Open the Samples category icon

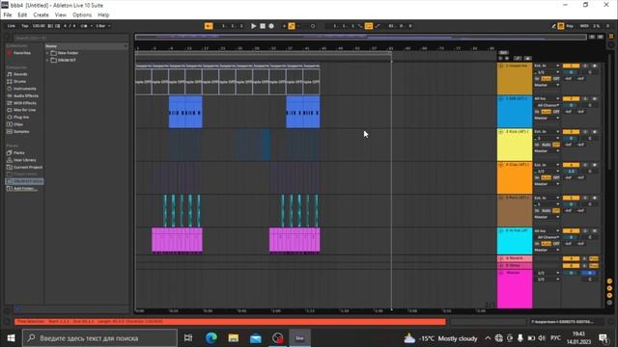click(x=10, y=131)
